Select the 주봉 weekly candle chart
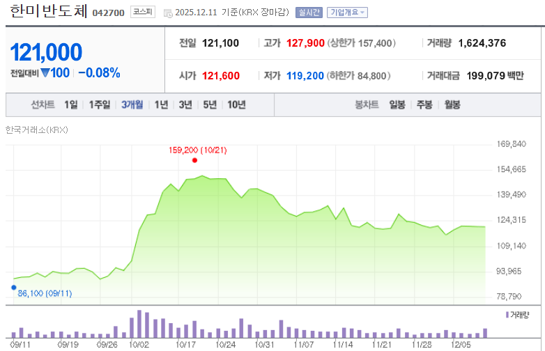The height and width of the screenshot is (351, 545). coord(424,104)
